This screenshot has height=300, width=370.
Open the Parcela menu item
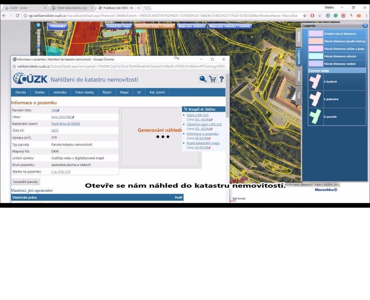(x=21, y=92)
